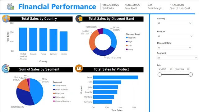The image size is (199, 112).
Task: Click the Total Sales by Discount Band header
Action: coord(111,19)
